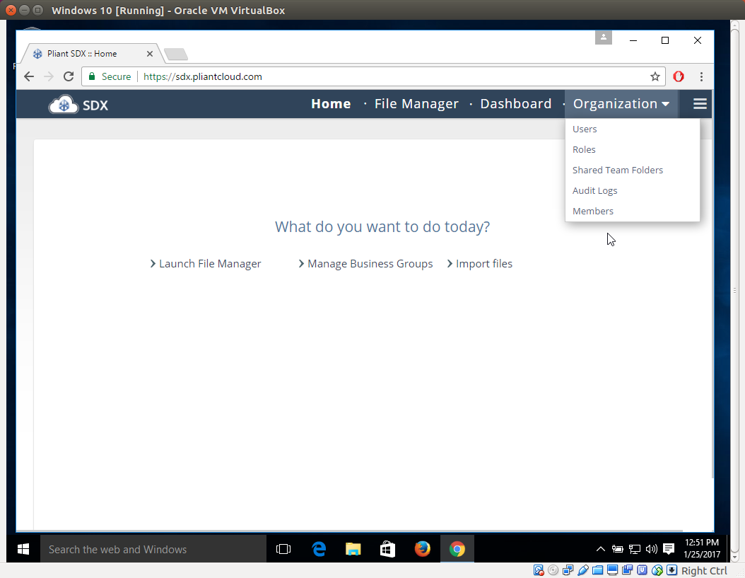Click the battery tray icon
Screen dimensions: 745x578
pyautogui.click(x=617, y=549)
